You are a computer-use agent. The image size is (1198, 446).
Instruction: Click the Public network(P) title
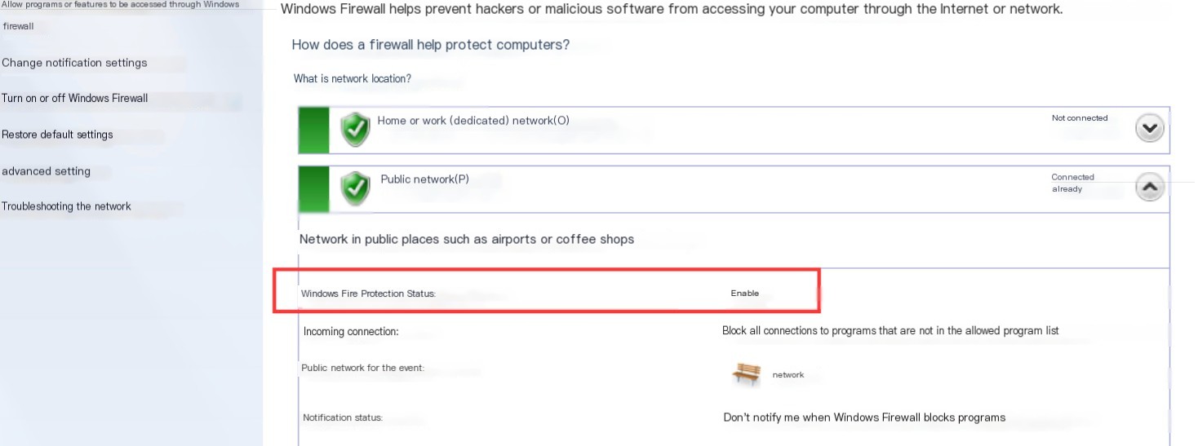(x=424, y=179)
